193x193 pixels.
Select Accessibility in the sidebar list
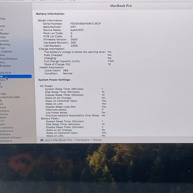click(7, 128)
